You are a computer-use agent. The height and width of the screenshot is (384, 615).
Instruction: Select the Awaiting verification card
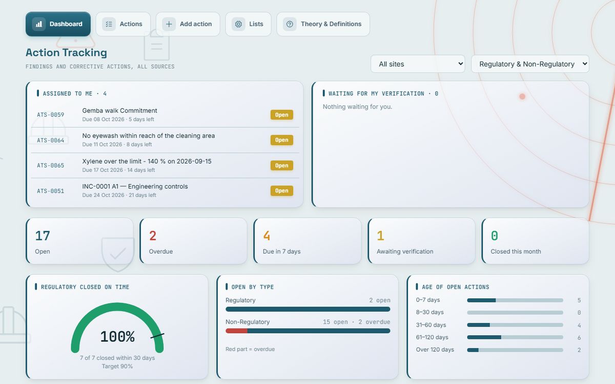point(421,241)
